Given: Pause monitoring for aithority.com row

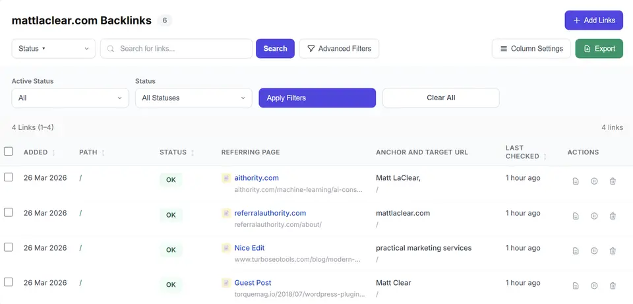Looking at the screenshot, I should coord(594,181).
